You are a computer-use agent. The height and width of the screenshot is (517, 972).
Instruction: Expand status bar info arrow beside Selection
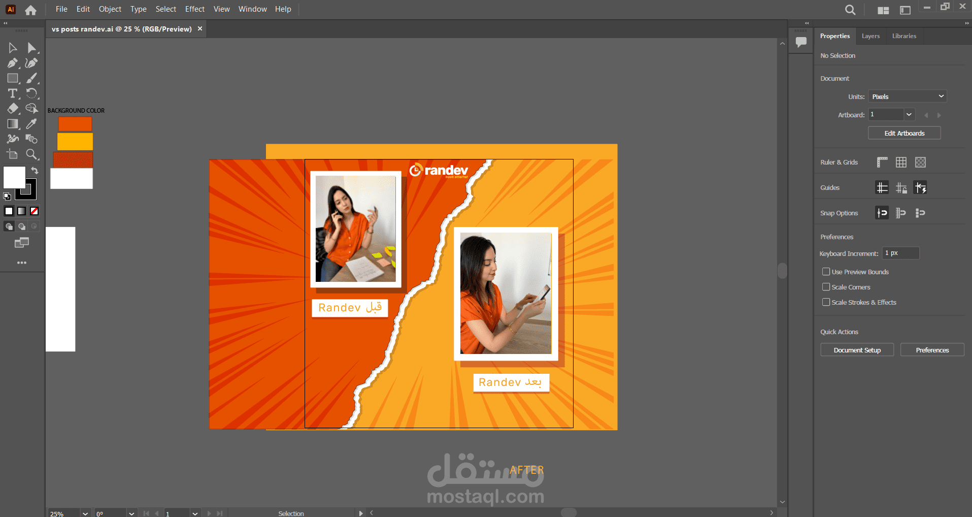tap(361, 513)
